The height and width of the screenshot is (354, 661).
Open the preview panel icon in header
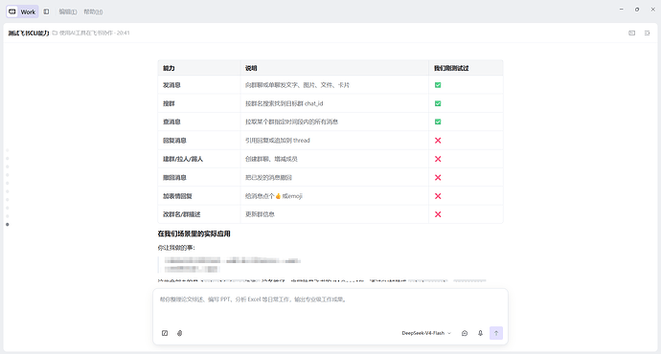[x=632, y=33]
